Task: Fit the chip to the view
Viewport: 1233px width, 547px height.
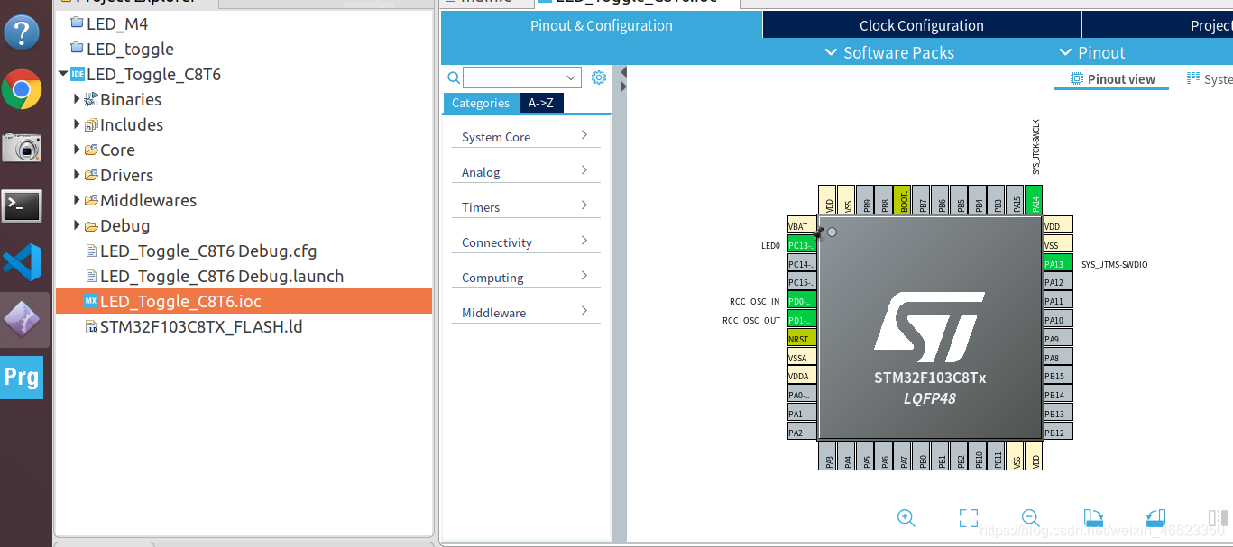Action: pyautogui.click(x=969, y=517)
